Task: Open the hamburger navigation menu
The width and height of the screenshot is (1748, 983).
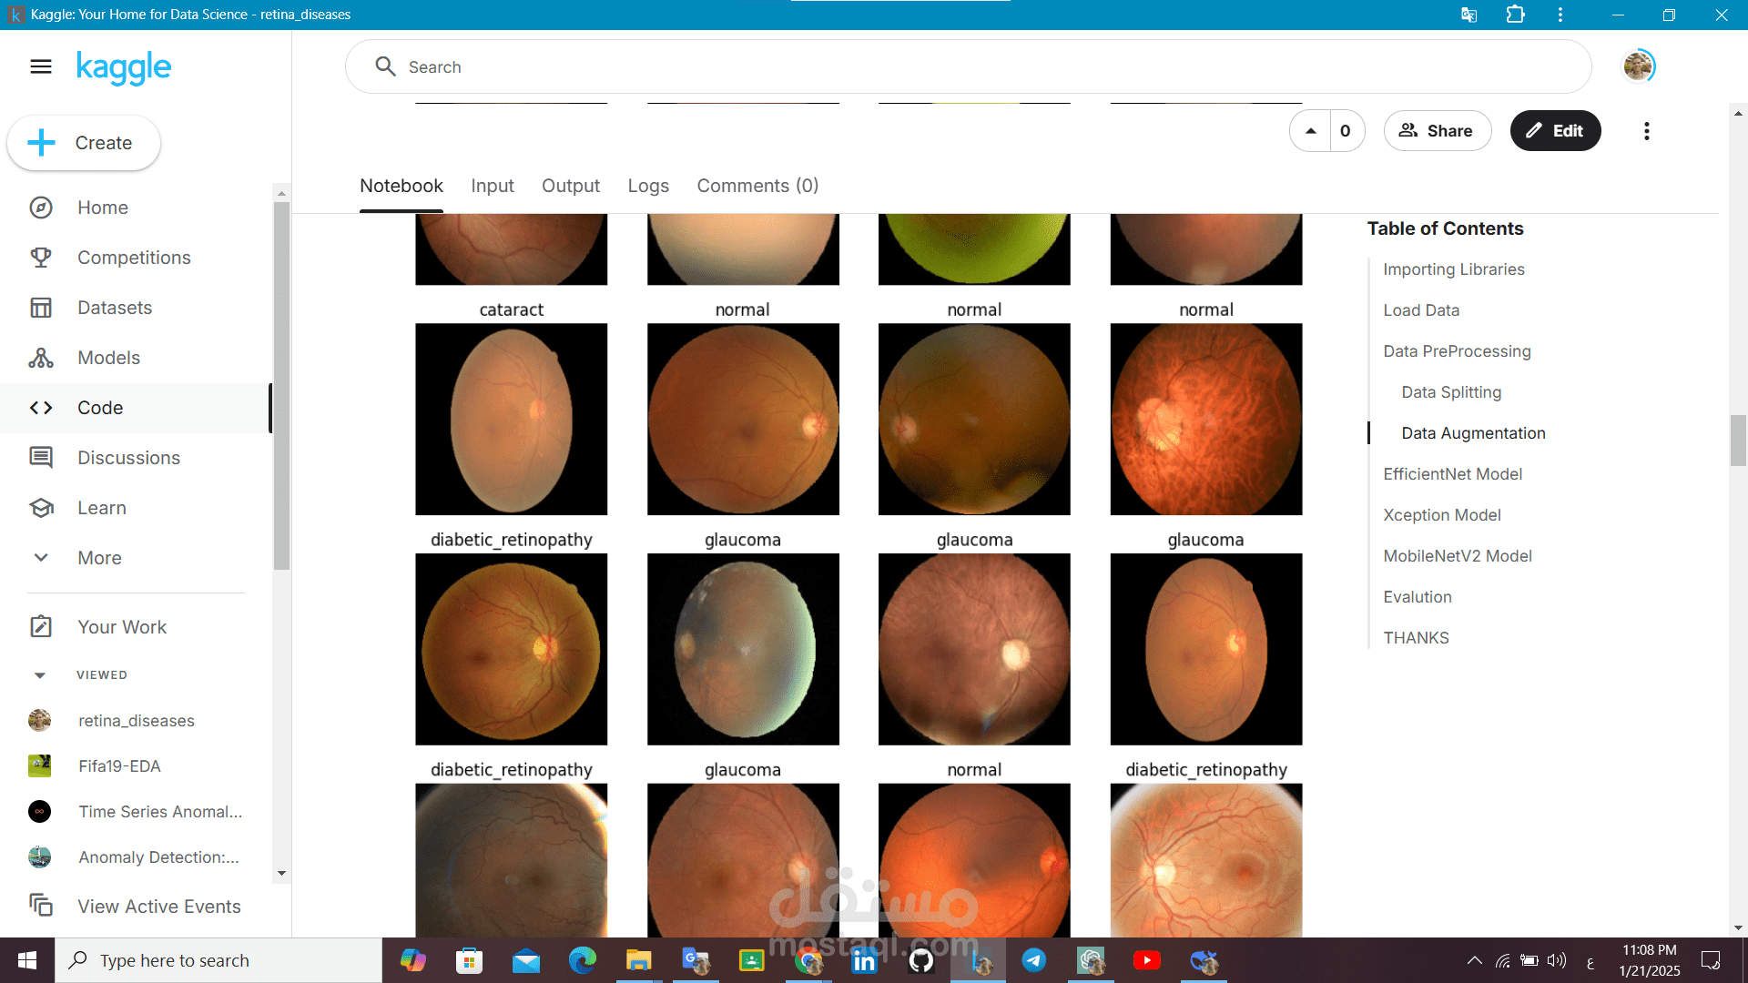Action: pos(41,66)
